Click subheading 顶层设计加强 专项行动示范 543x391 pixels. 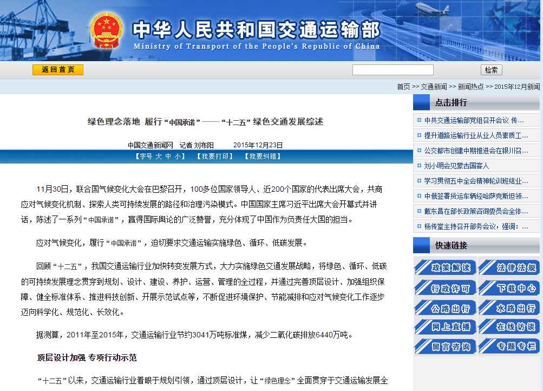click(x=87, y=358)
